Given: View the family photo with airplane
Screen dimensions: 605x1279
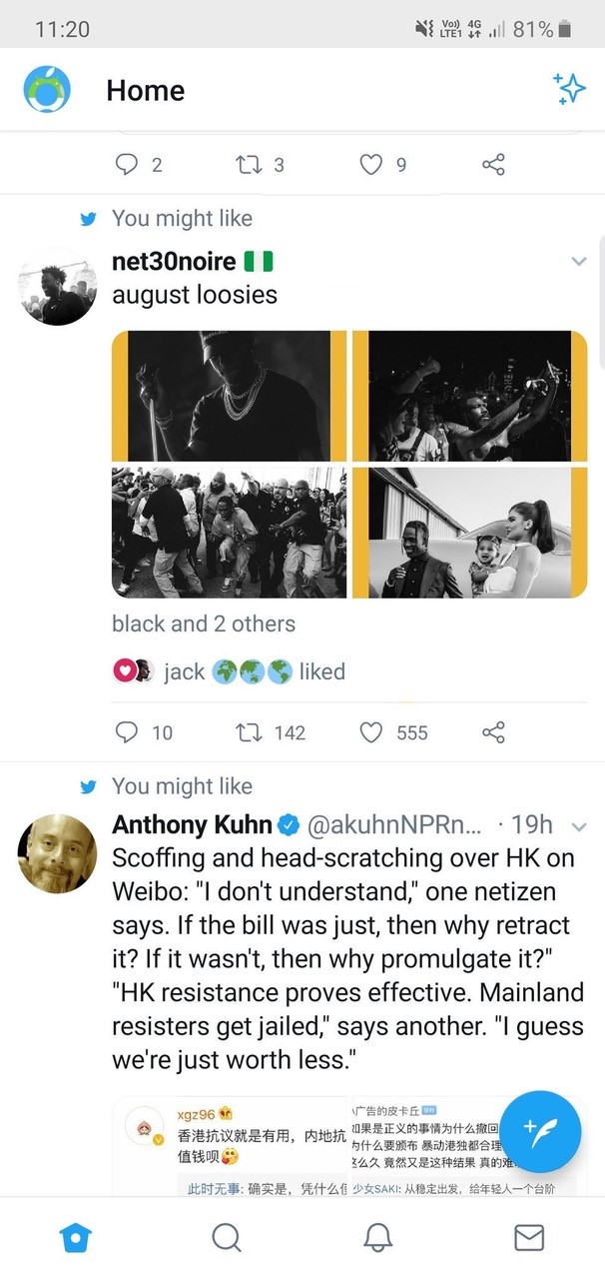Looking at the screenshot, I should 469,533.
